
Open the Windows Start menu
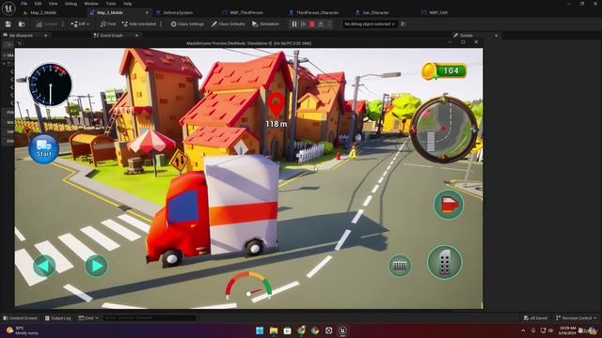point(260,330)
